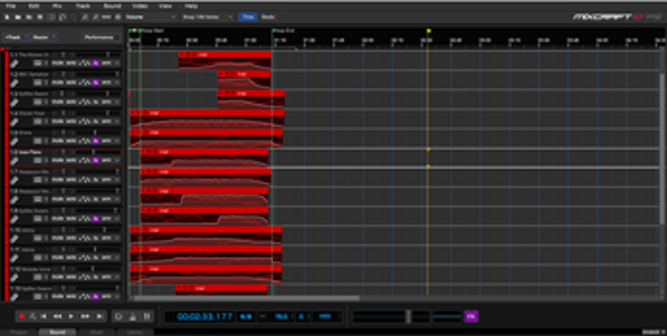667x336 pixels.
Task: Click the automation icon on track 7
Action: point(85,180)
